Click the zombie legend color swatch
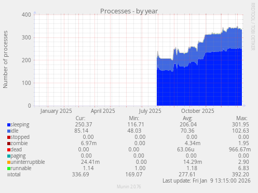The height and width of the screenshot is (193, 258). pos(9,144)
